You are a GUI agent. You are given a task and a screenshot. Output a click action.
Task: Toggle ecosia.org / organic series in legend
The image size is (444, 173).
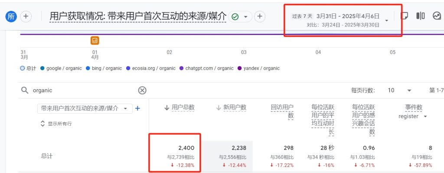150,68
